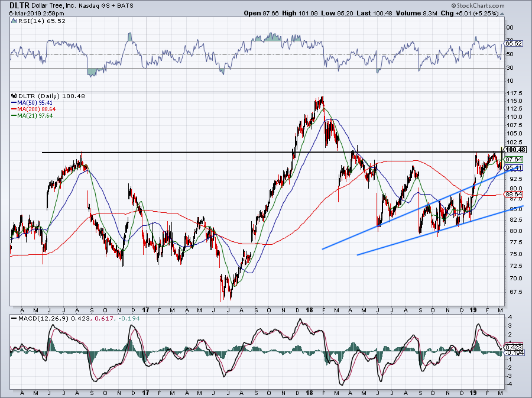Click the red MA(200) legend line
This screenshot has width=532, height=398.
pyautogui.click(x=14, y=109)
